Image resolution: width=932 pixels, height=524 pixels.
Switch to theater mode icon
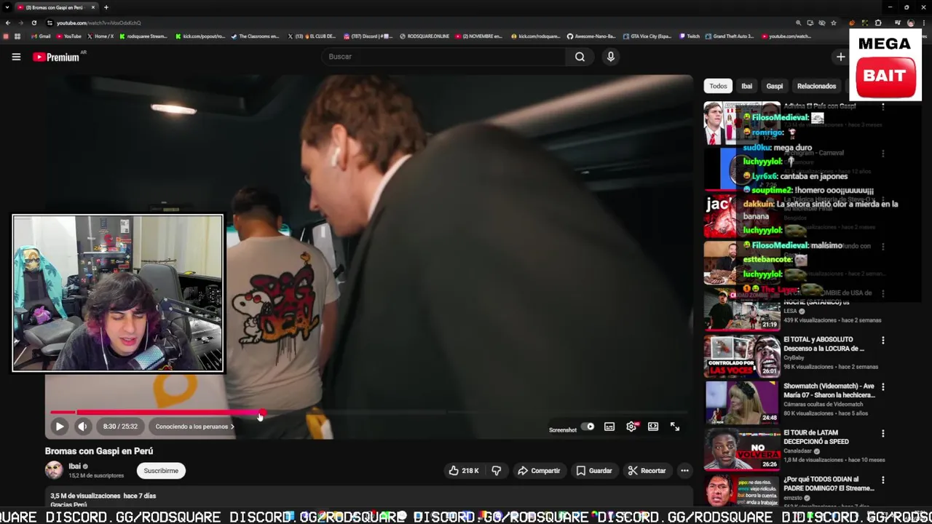pyautogui.click(x=653, y=426)
